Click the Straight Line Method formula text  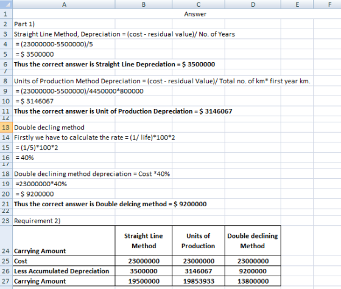(x=124, y=34)
